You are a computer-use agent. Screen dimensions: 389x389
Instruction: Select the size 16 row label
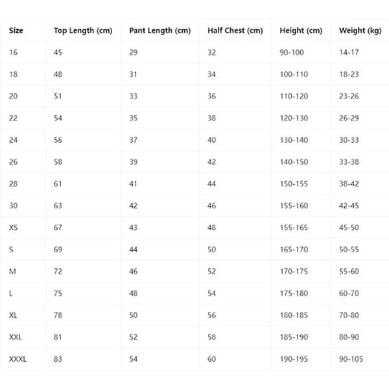14,53
